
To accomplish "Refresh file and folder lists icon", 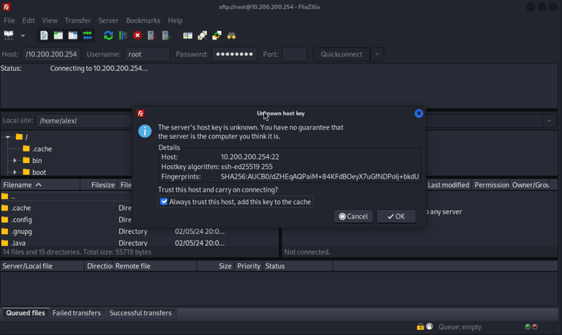I will coord(108,35).
